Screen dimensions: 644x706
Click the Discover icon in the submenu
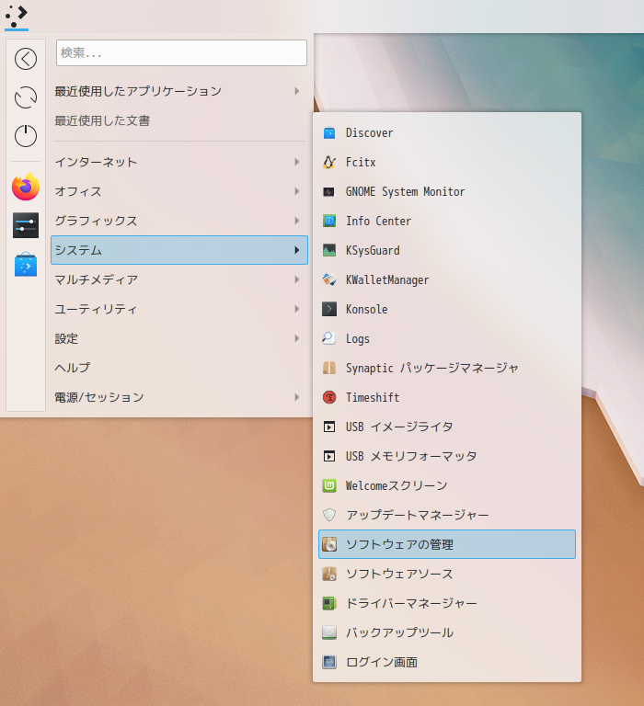[x=329, y=132]
